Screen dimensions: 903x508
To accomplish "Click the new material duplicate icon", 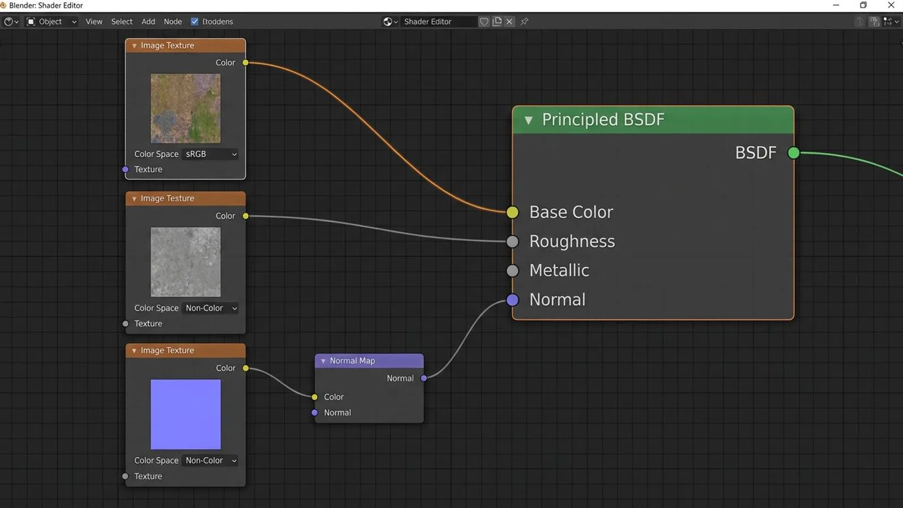I will [497, 21].
